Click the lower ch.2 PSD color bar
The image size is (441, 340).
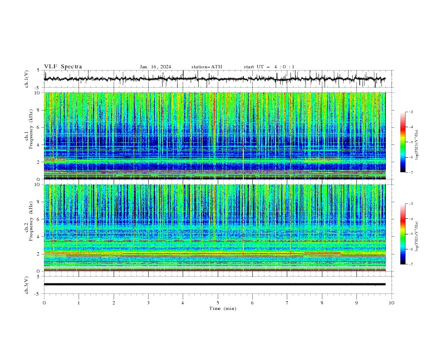click(x=403, y=234)
